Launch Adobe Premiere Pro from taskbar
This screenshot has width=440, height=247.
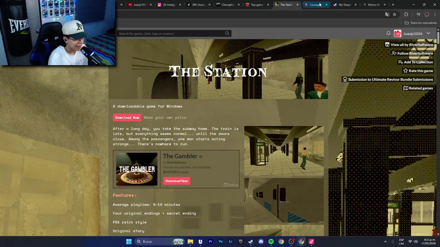pos(210,242)
